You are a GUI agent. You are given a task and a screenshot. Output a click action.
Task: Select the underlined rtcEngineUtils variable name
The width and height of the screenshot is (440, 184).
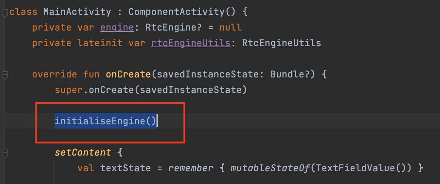[x=191, y=43]
